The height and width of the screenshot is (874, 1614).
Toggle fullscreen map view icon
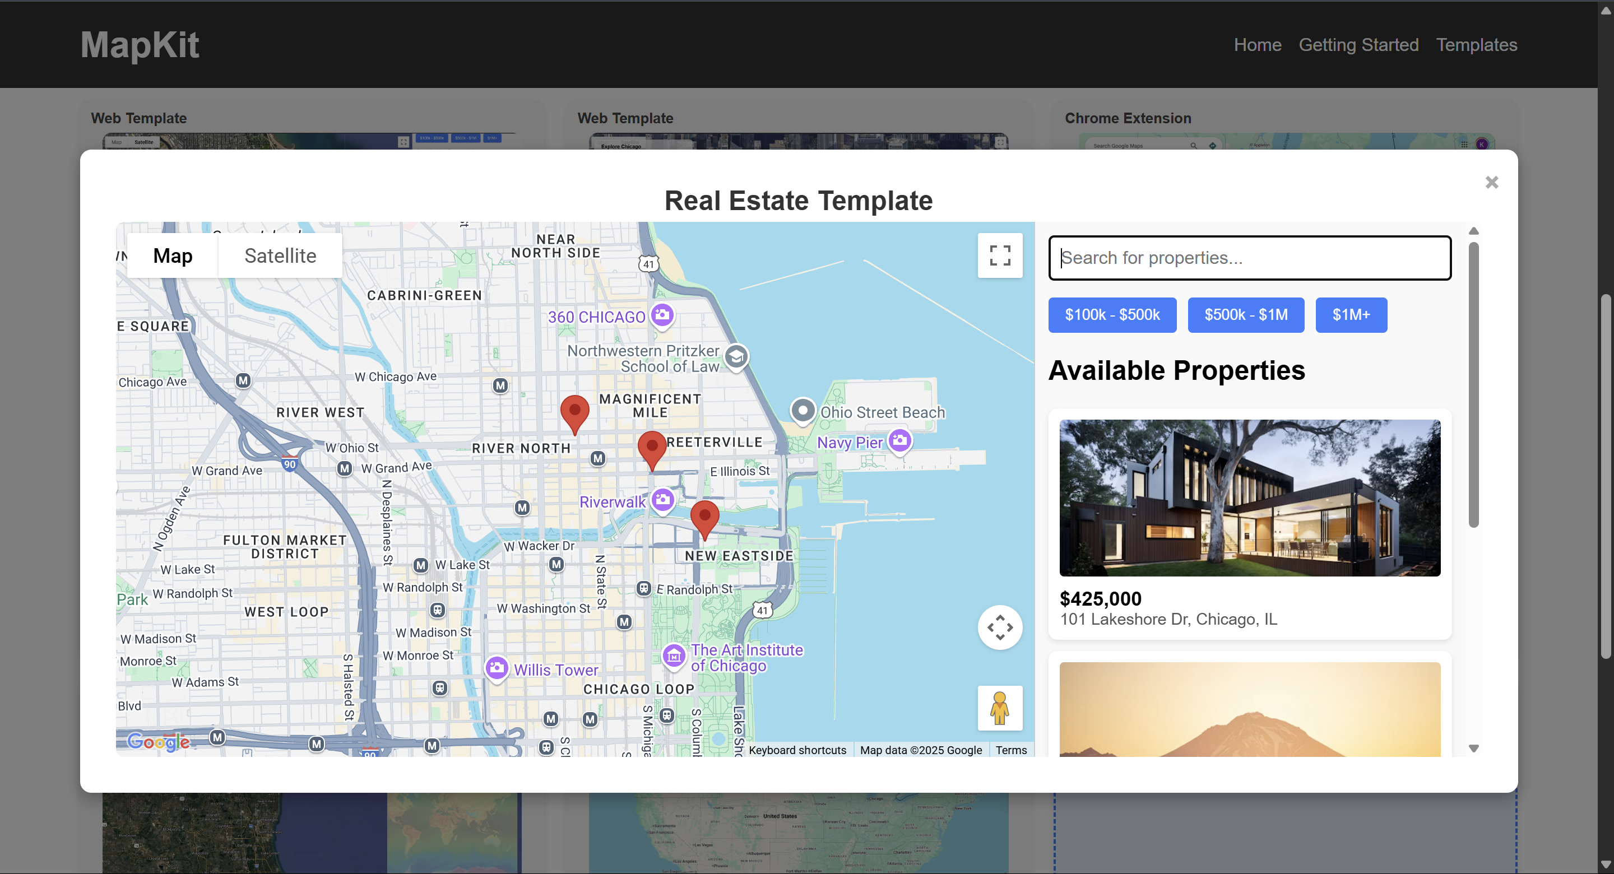tap(999, 255)
